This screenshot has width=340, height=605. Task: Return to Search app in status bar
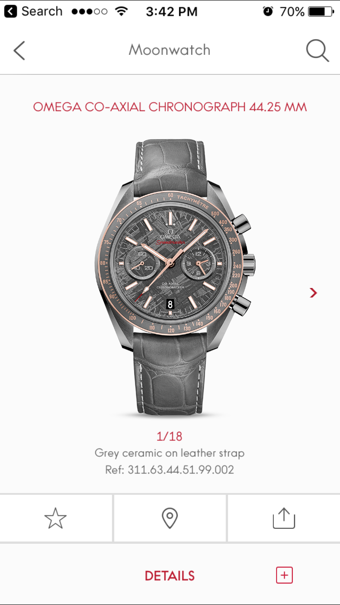pyautogui.click(x=33, y=11)
